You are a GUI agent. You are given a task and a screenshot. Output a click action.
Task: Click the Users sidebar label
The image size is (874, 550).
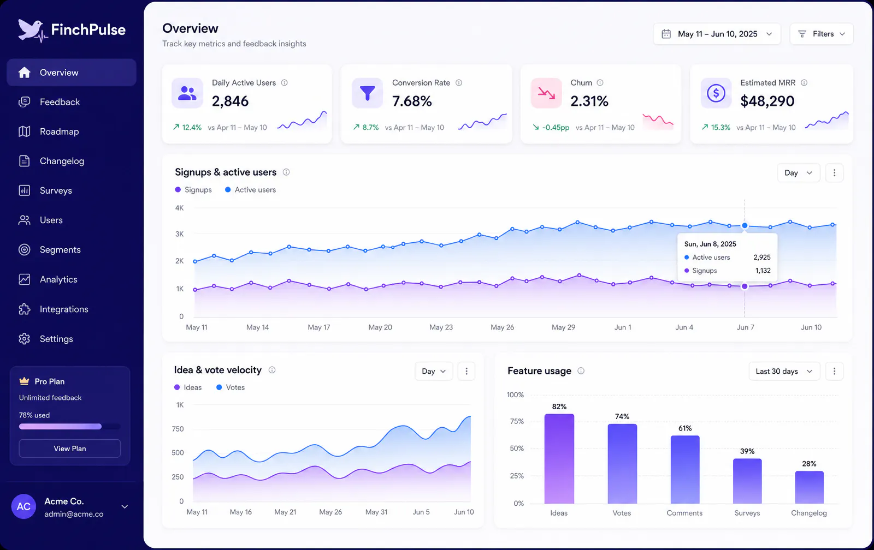tap(51, 220)
